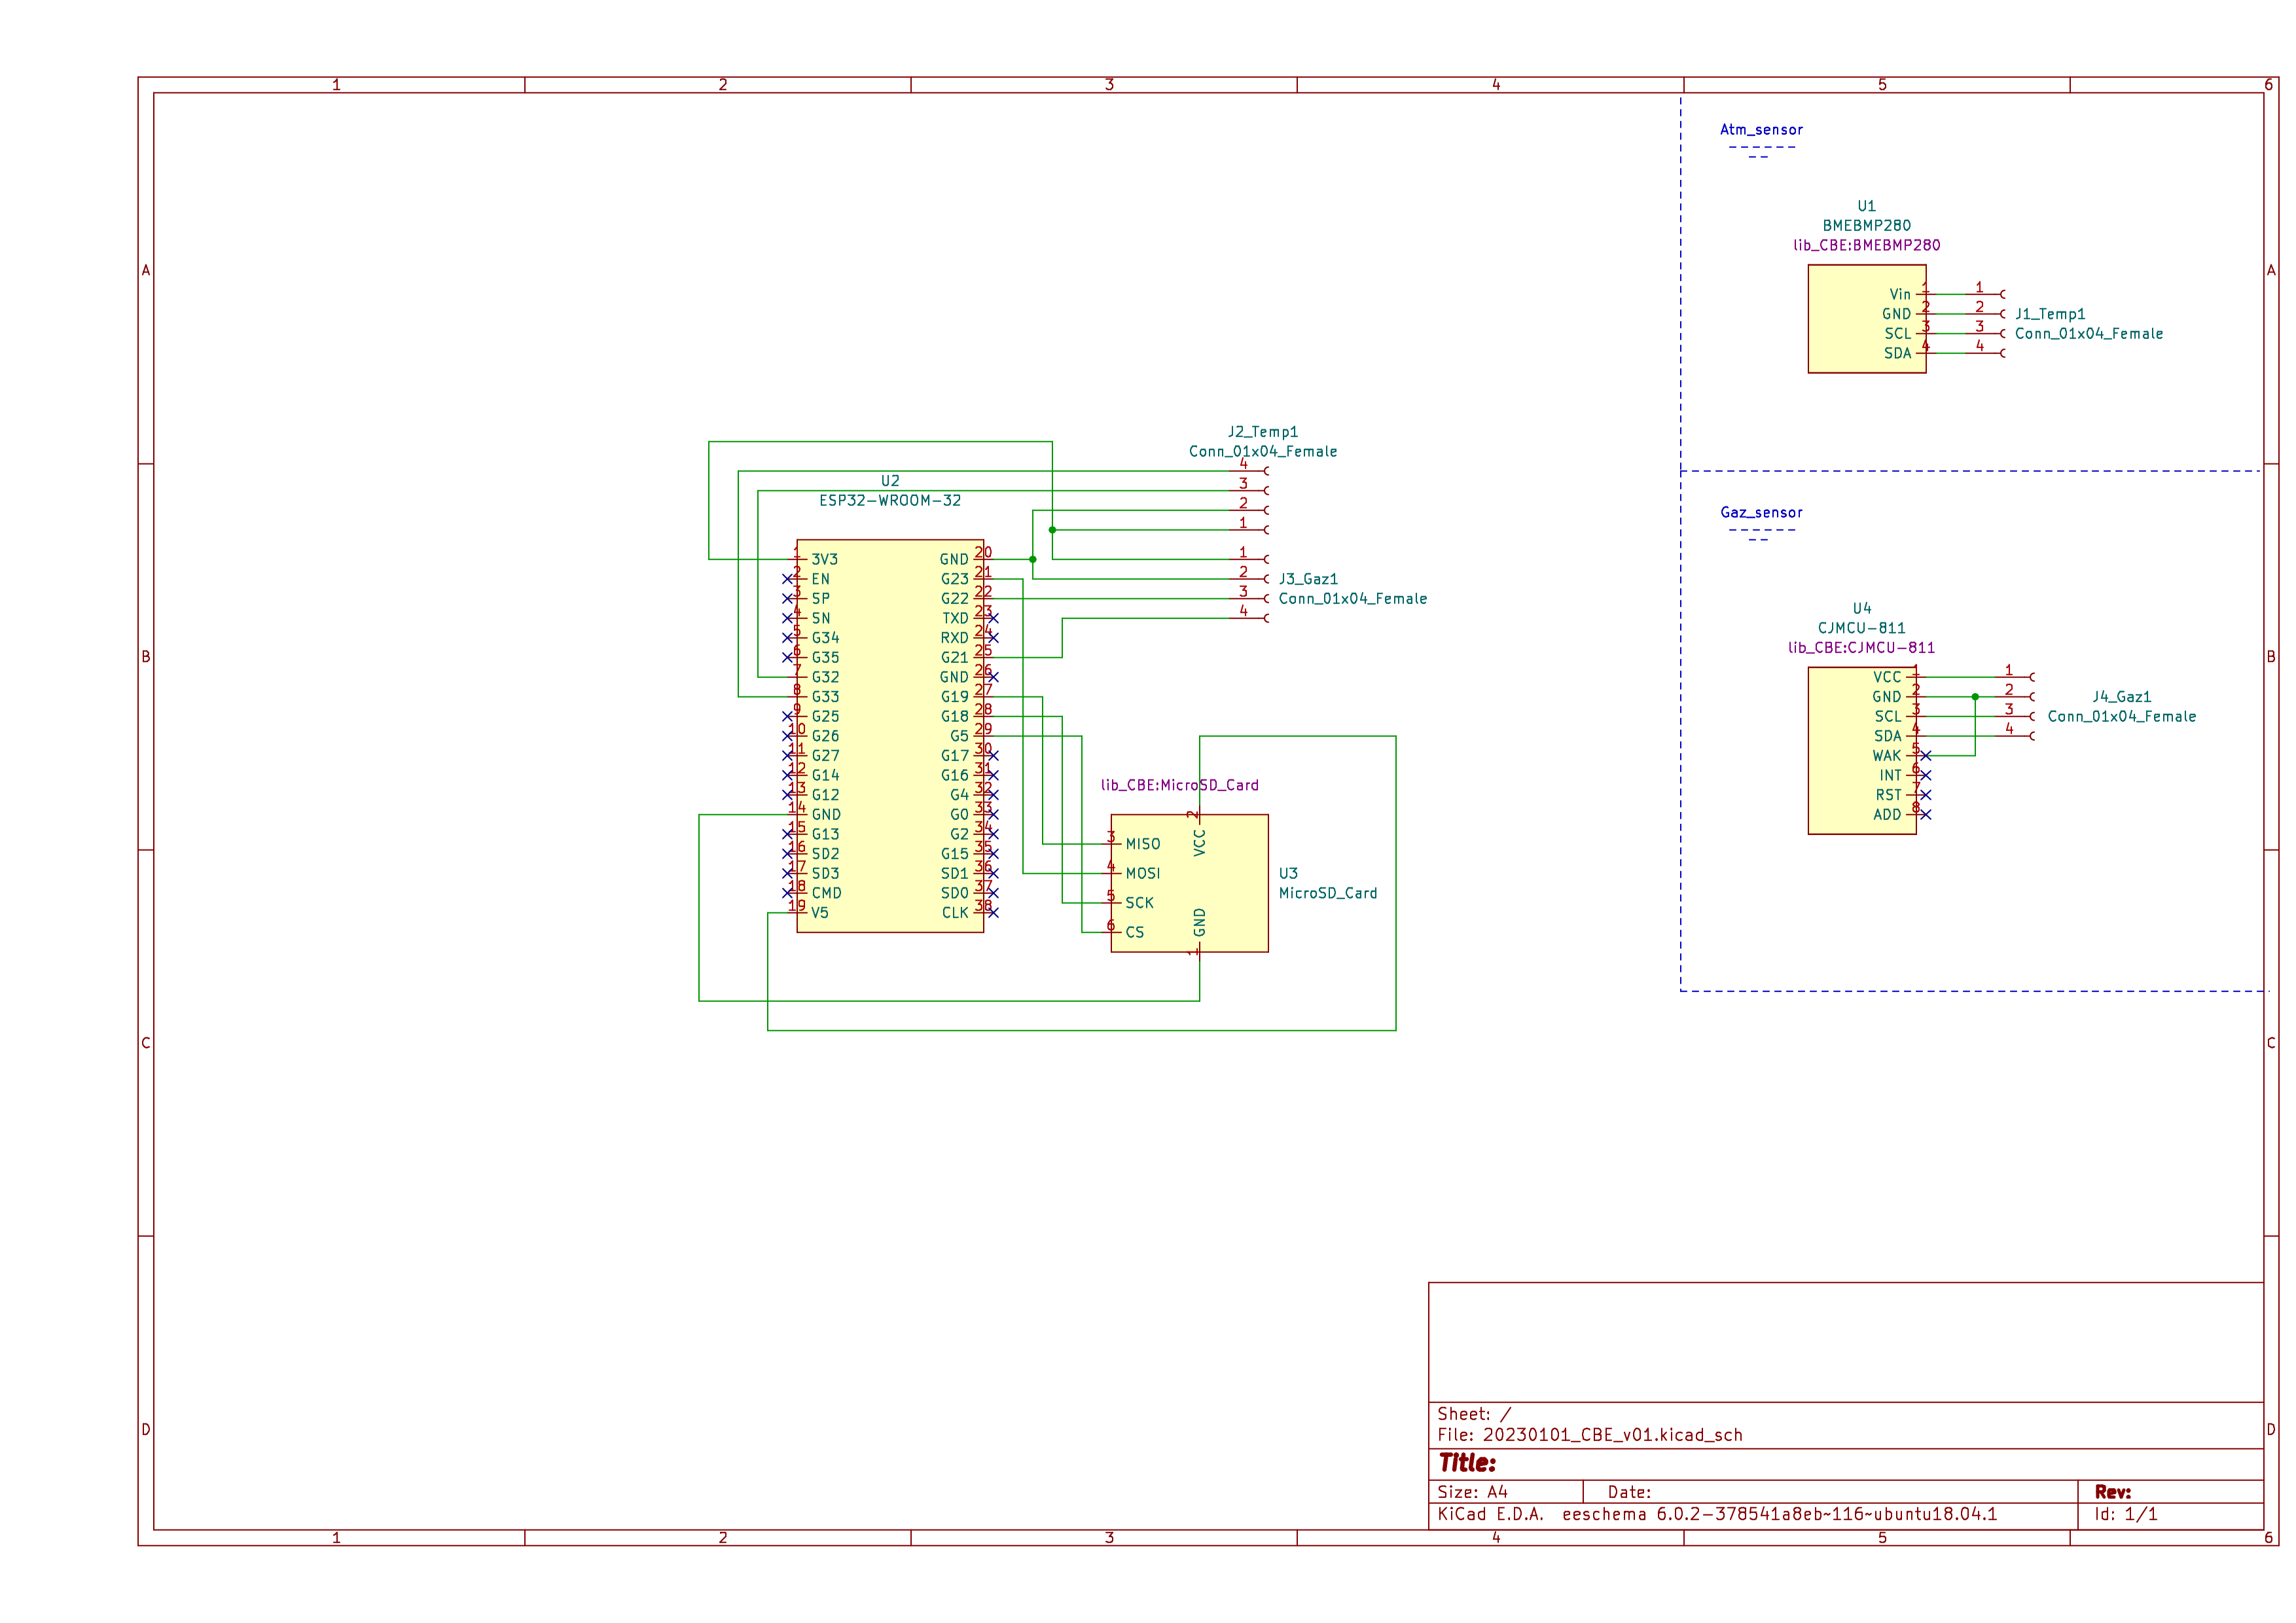Image resolution: width=2296 pixels, height=1623 pixels.
Task: Select the G23 pin label
Action: tap(954, 579)
